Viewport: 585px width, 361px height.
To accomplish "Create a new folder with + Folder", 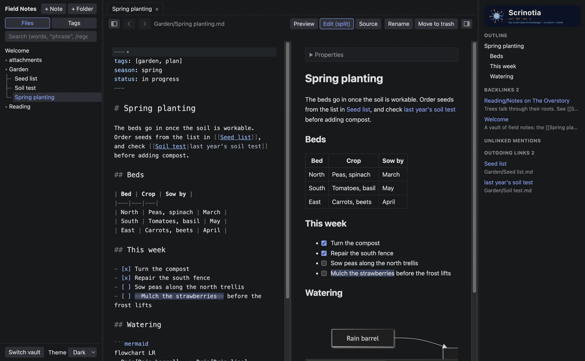I will click(x=82, y=9).
